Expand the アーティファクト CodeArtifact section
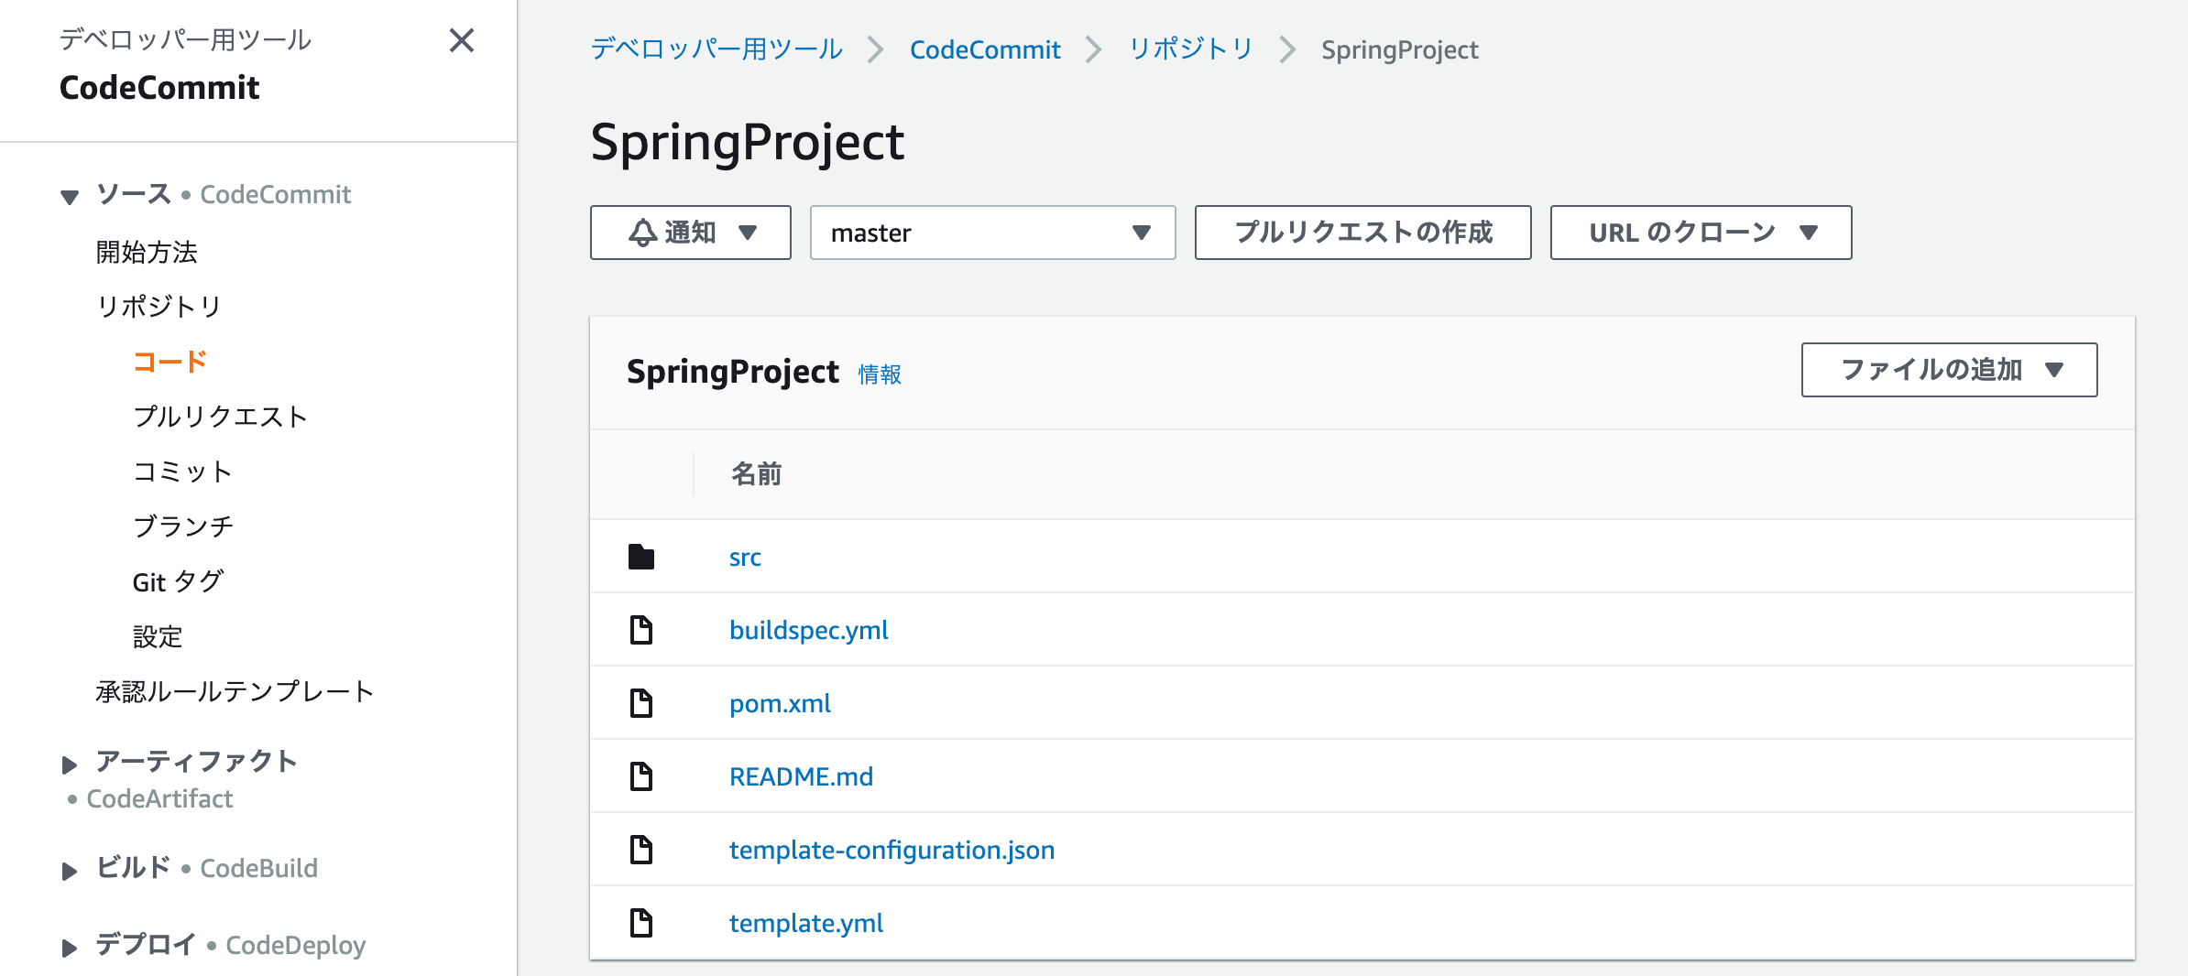 coord(68,763)
